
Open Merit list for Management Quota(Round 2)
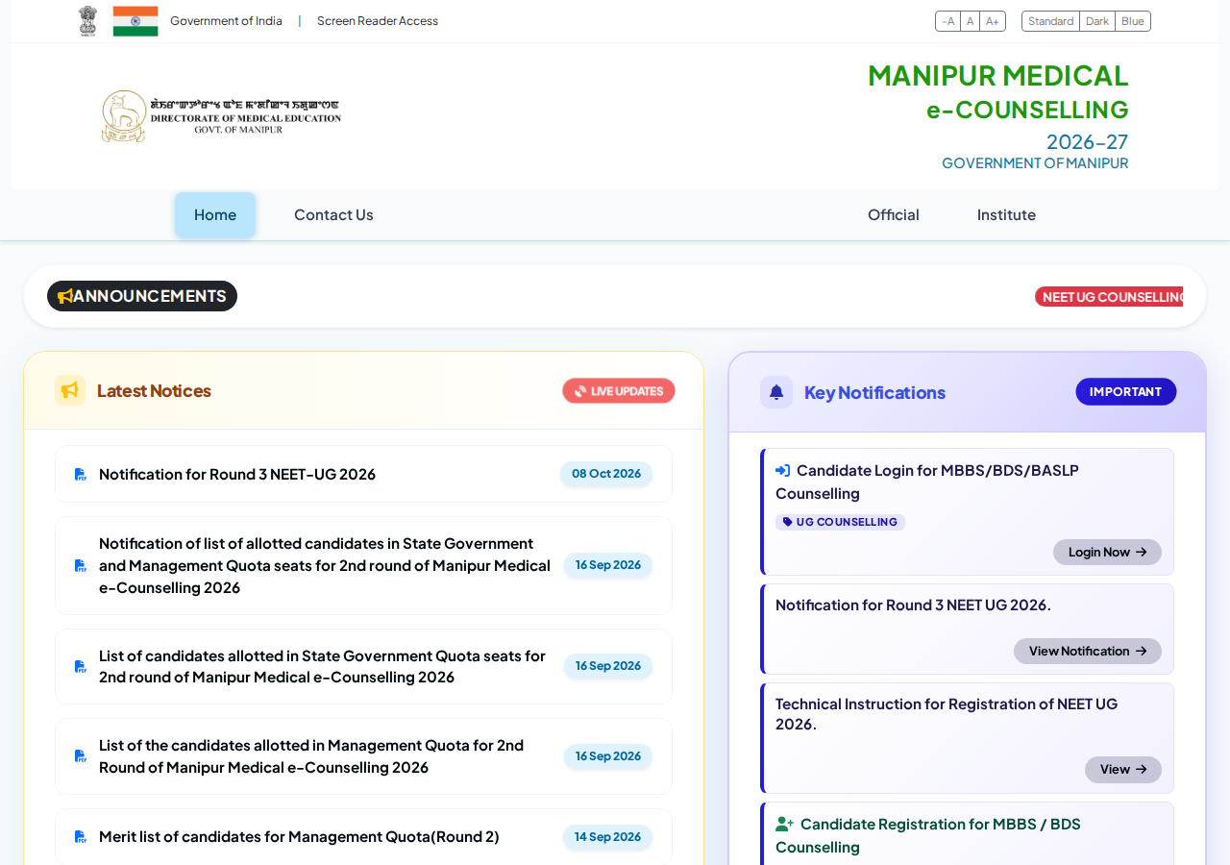pos(299,836)
